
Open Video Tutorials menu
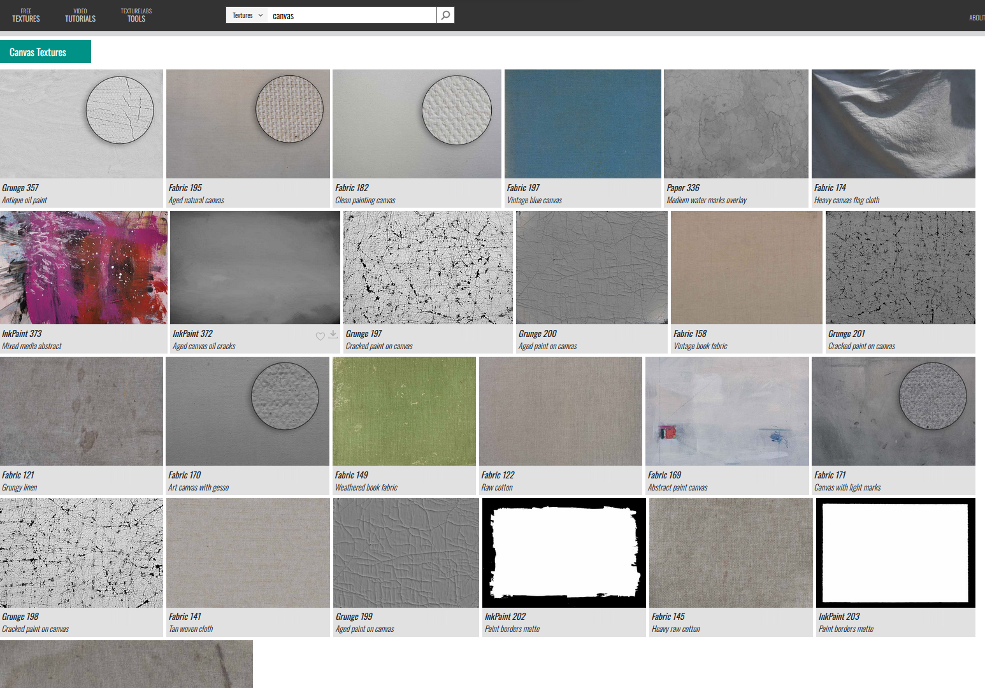tap(80, 15)
